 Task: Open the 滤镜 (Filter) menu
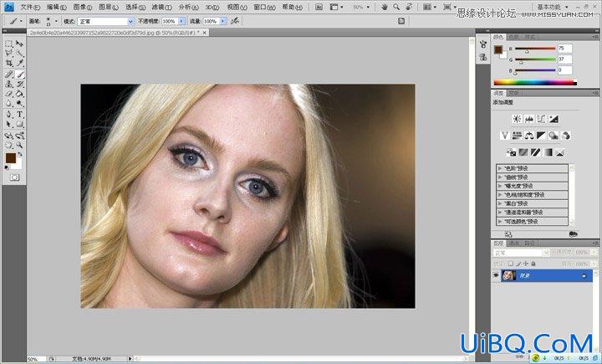click(161, 7)
